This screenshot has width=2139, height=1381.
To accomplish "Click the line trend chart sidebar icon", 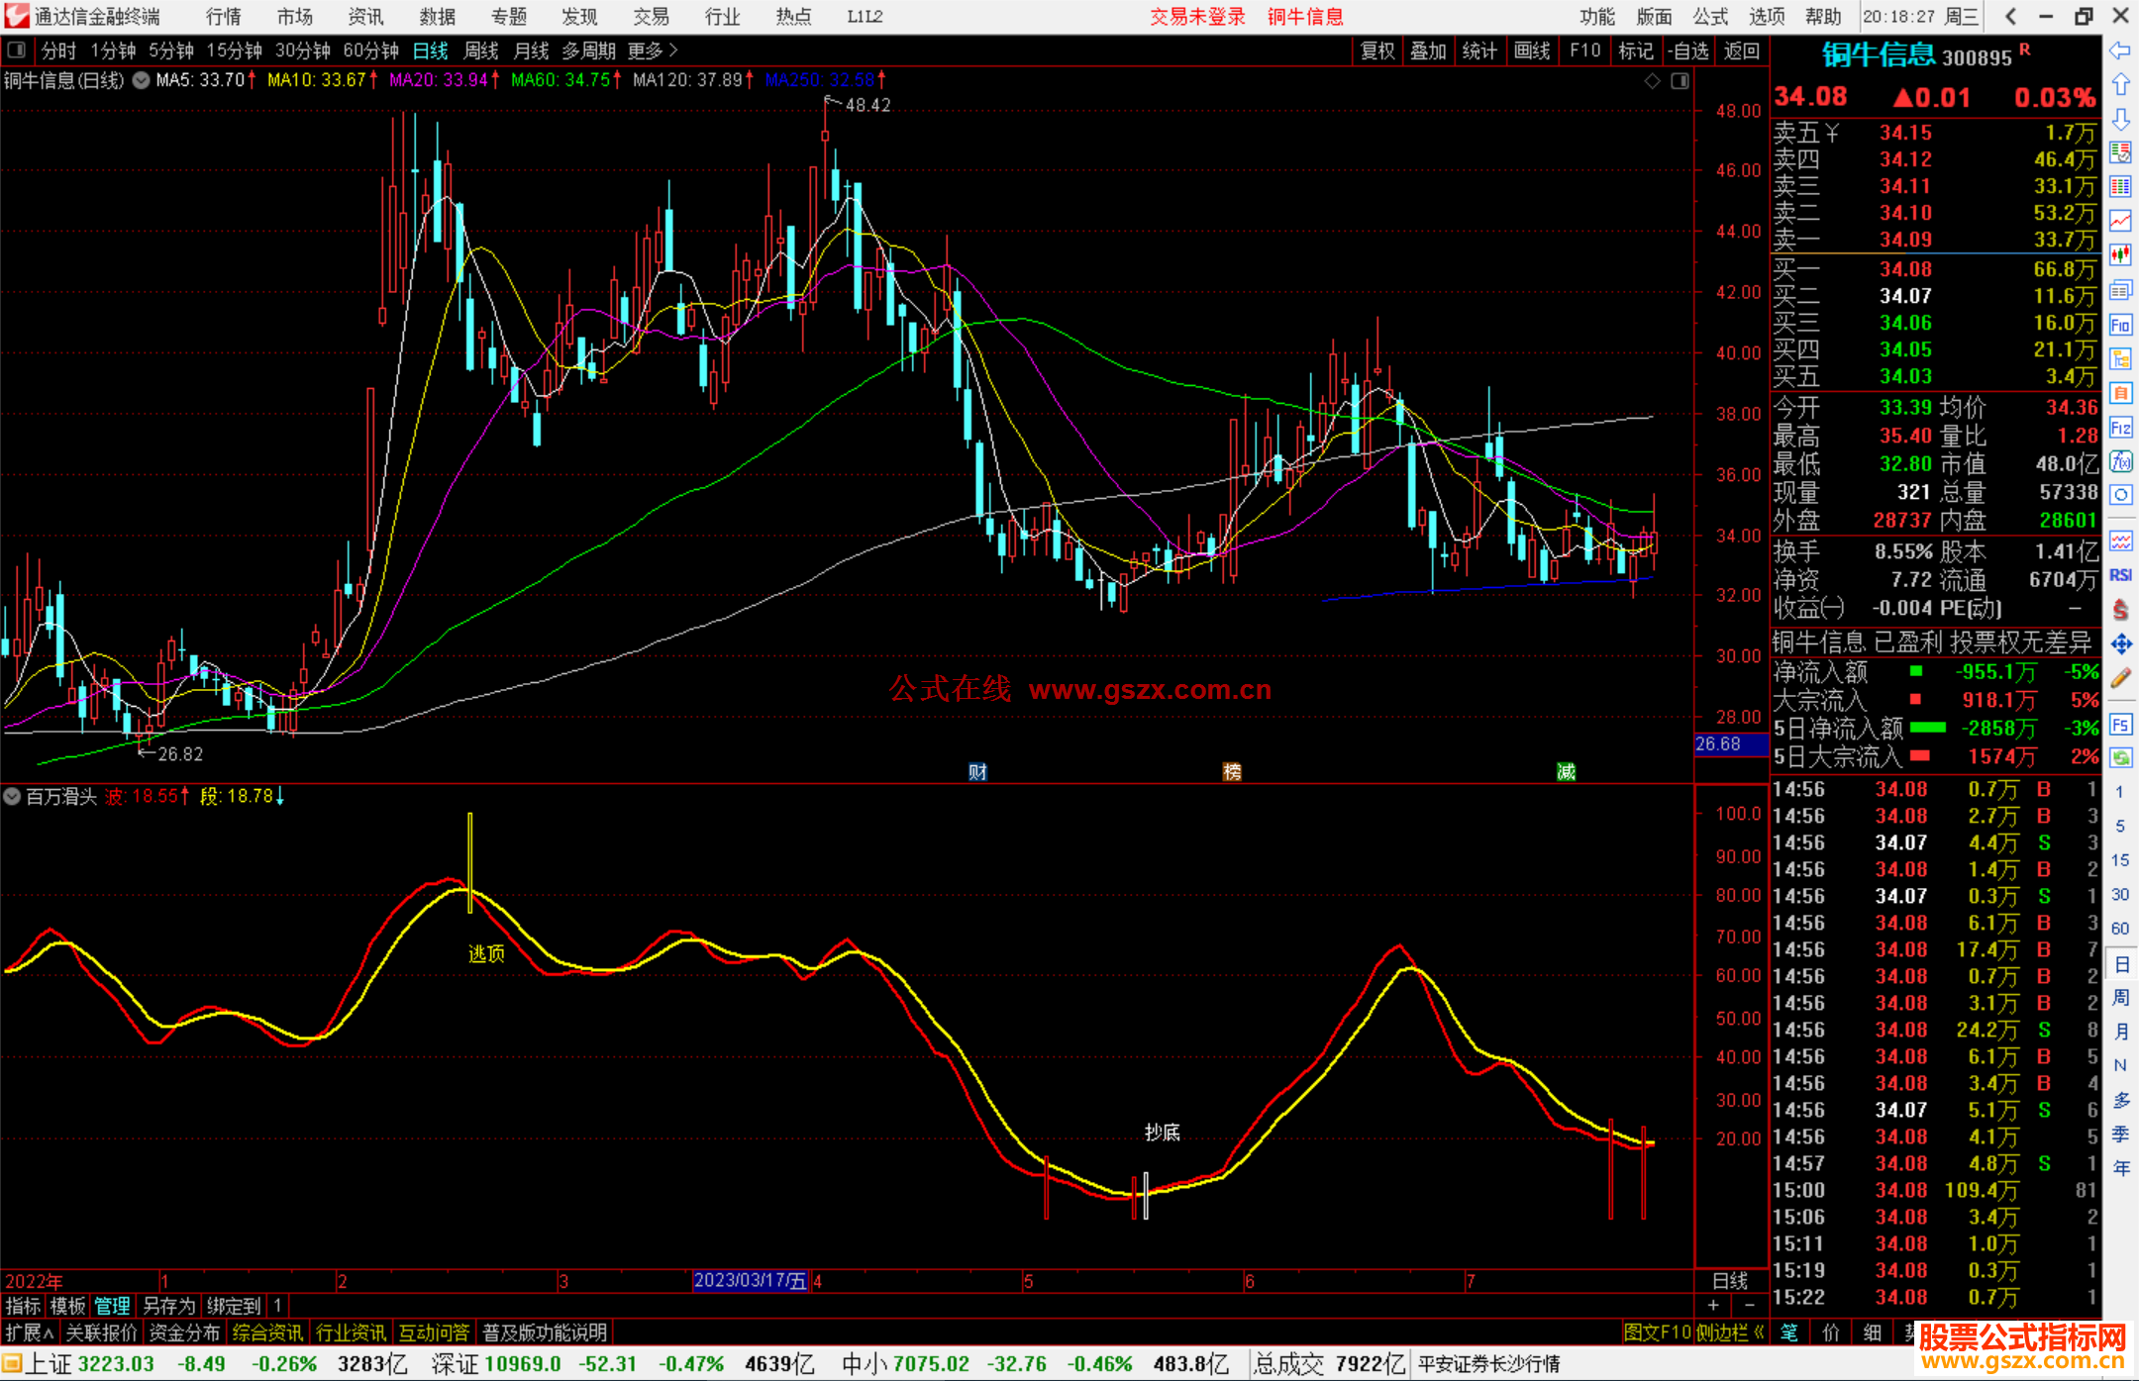I will [2120, 221].
